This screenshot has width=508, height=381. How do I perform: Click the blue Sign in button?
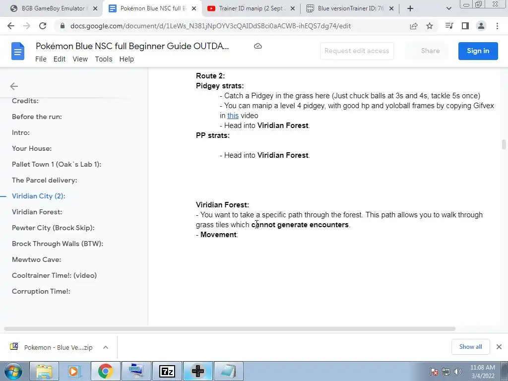point(478,51)
